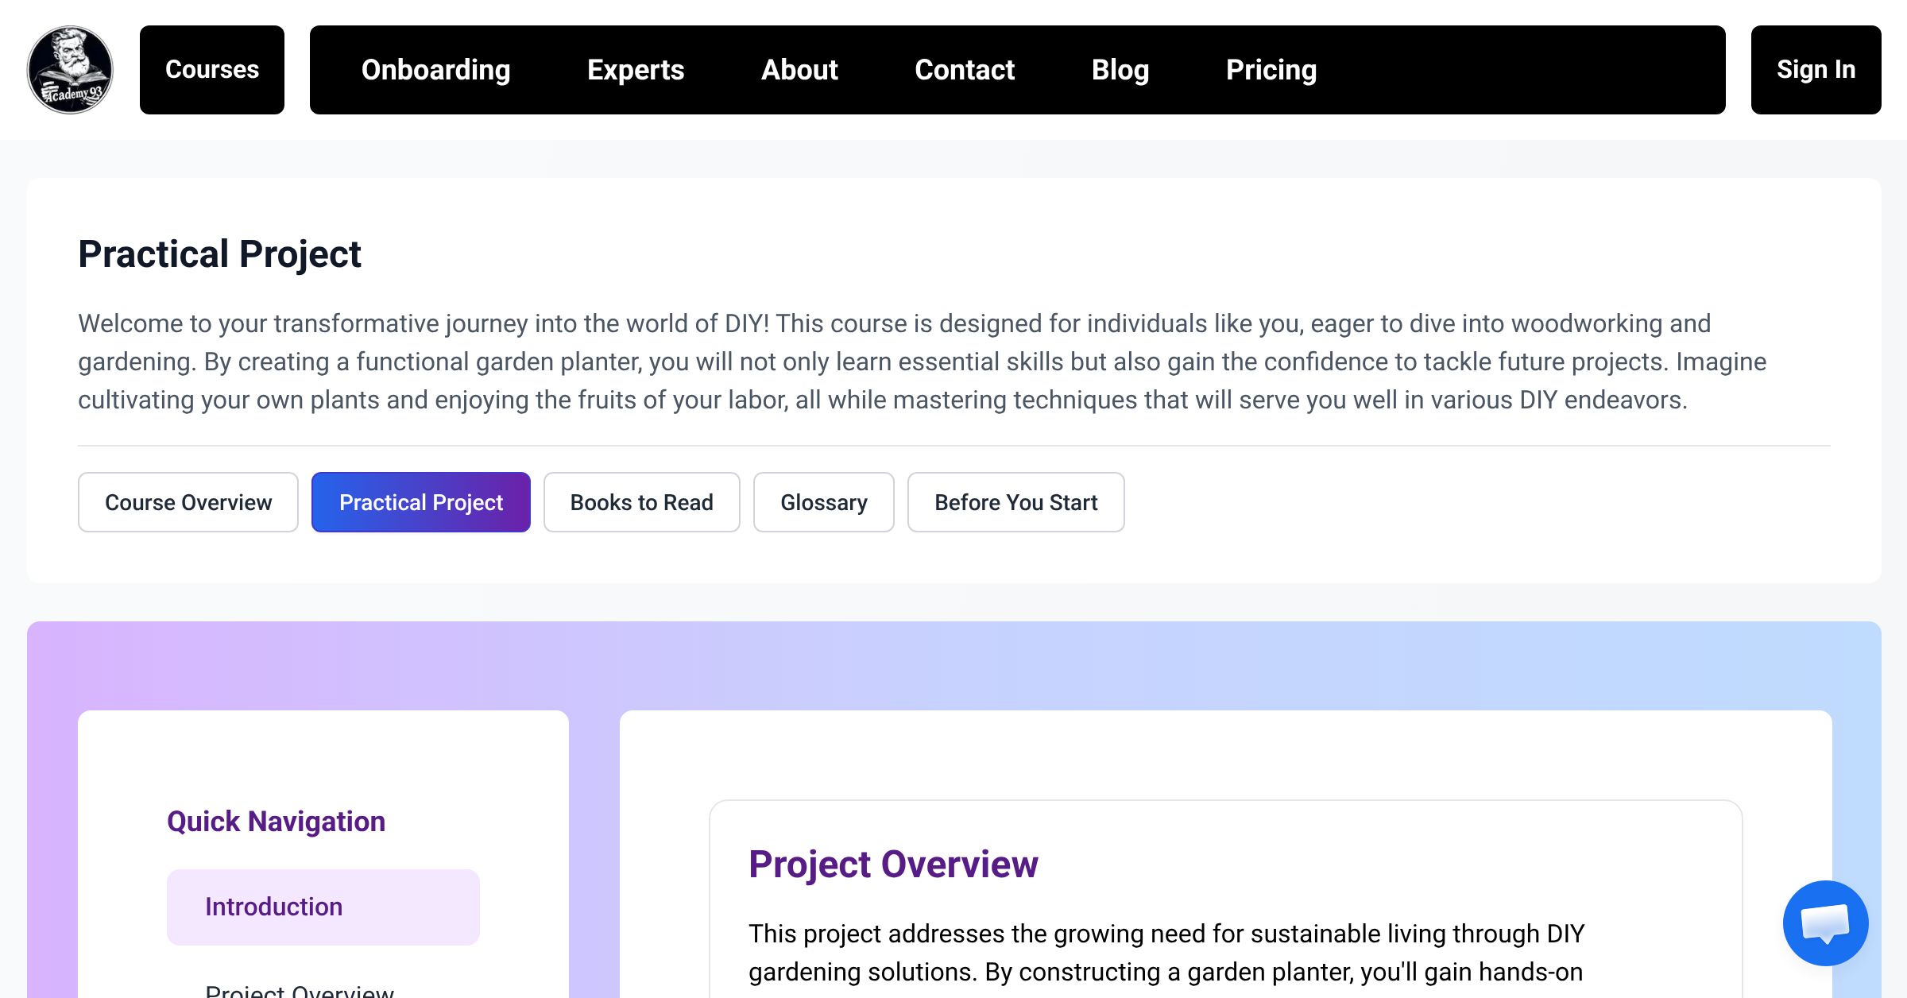
Task: Click the Quick Navigation heading
Action: click(x=276, y=821)
